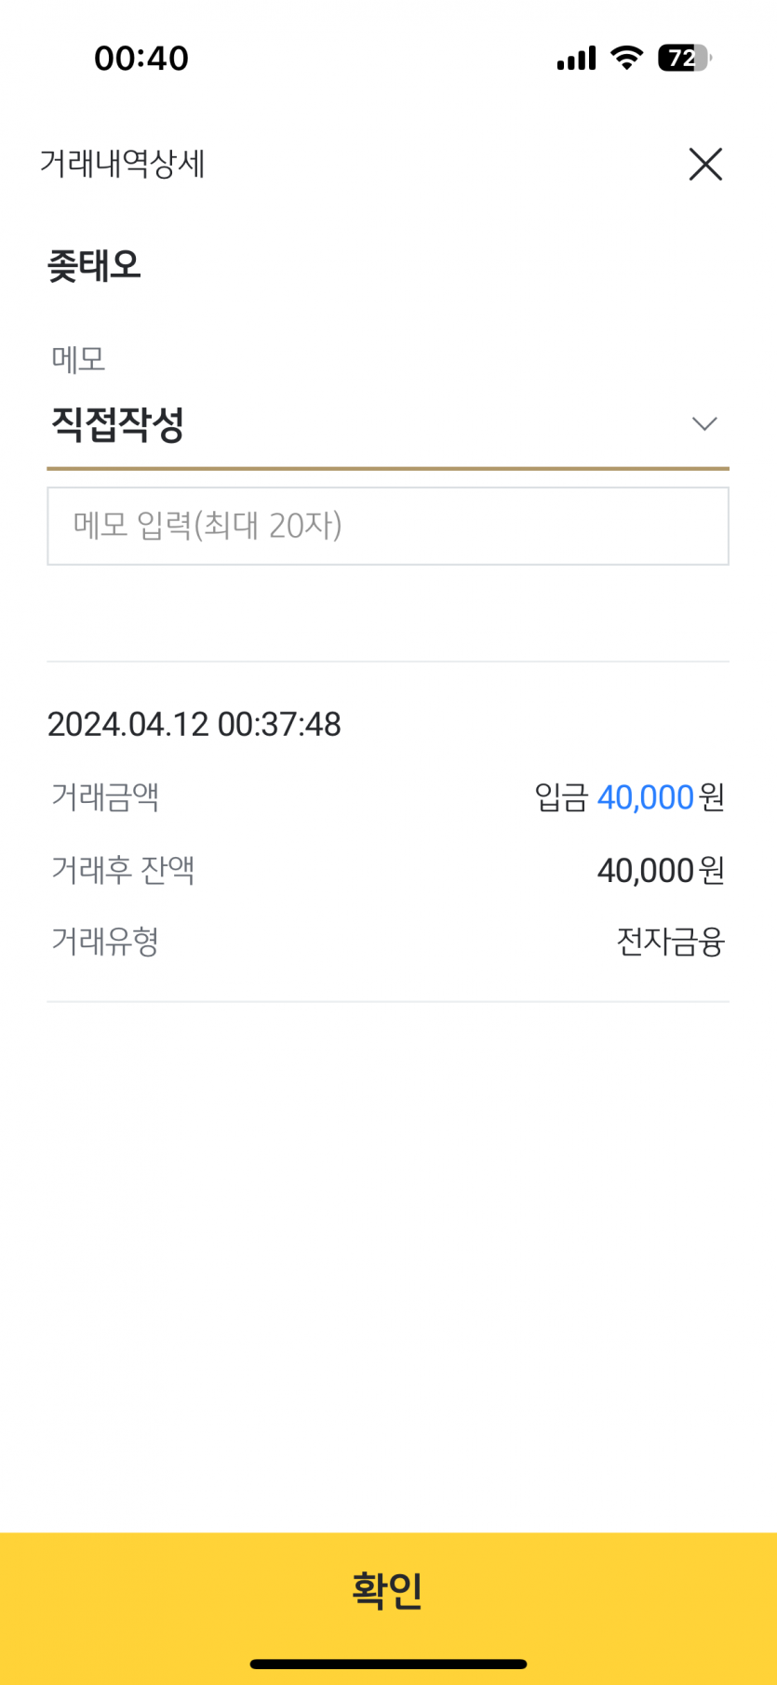777x1685 pixels.
Task: Open the 직접작성 memo dropdown
Action: (117, 425)
